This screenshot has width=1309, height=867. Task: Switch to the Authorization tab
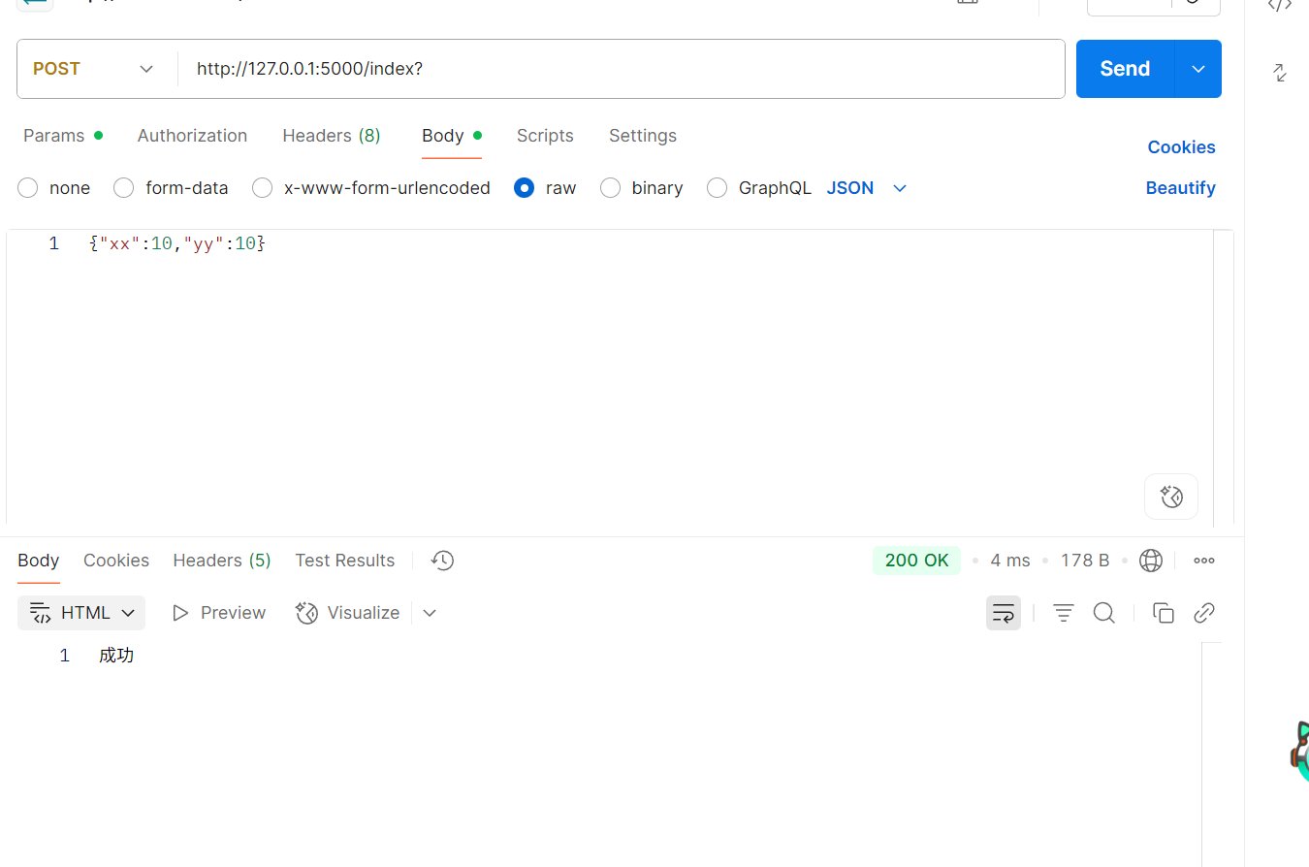[192, 136]
